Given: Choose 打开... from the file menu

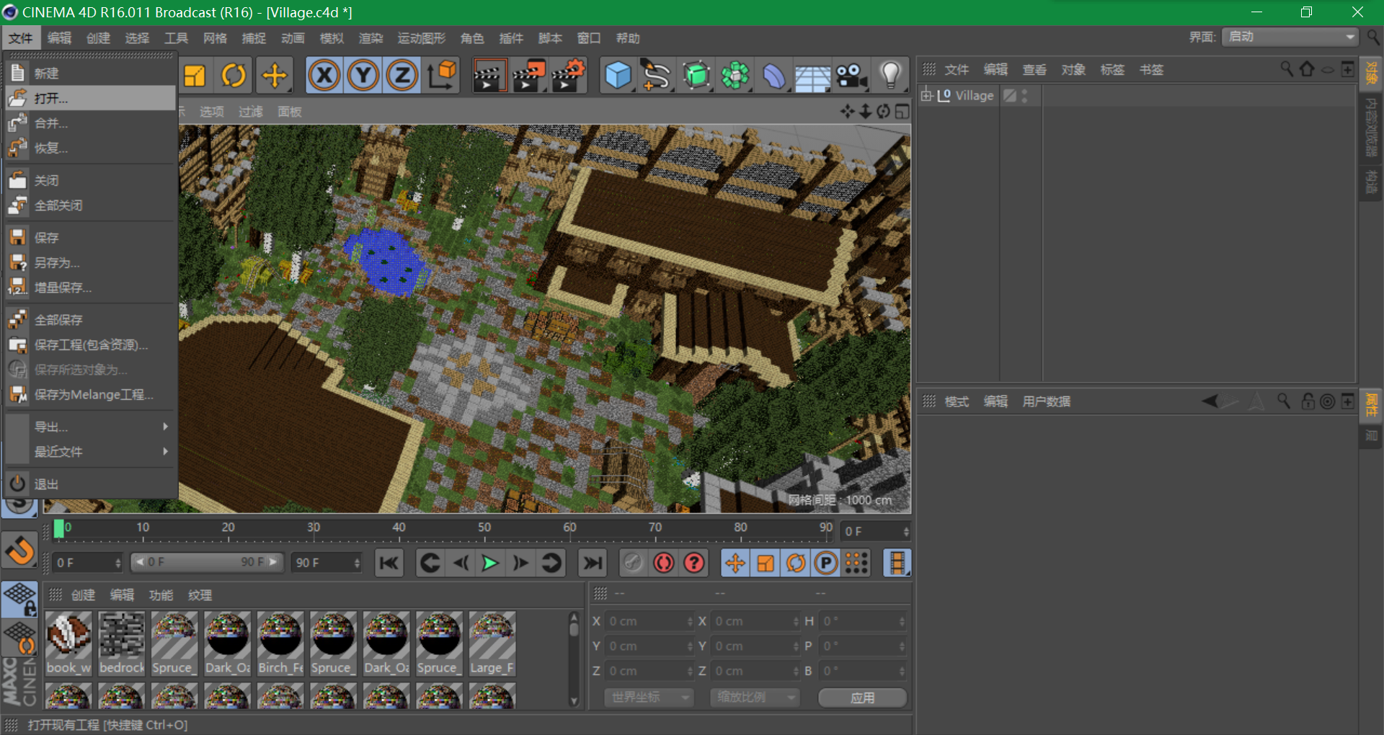Looking at the screenshot, I should (x=90, y=98).
